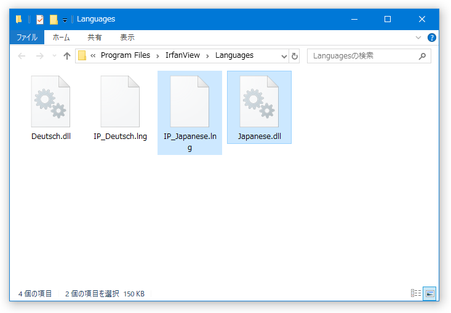Select the IP_Deutsch.lng file icon
The image size is (451, 313).
[120, 101]
